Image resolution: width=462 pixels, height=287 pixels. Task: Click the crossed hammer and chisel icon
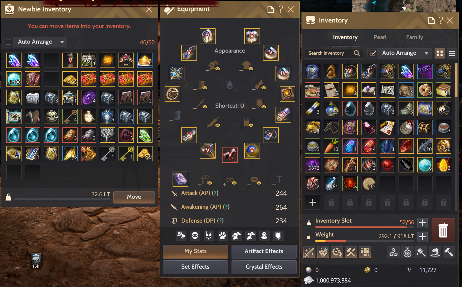pos(351,252)
